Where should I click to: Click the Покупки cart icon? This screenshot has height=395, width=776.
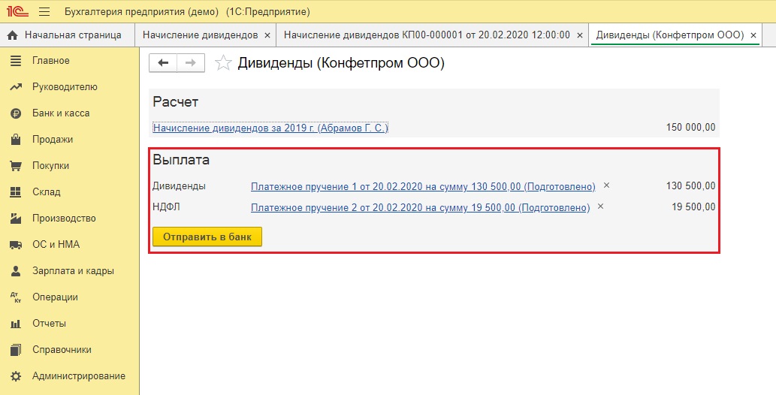pyautogui.click(x=16, y=166)
